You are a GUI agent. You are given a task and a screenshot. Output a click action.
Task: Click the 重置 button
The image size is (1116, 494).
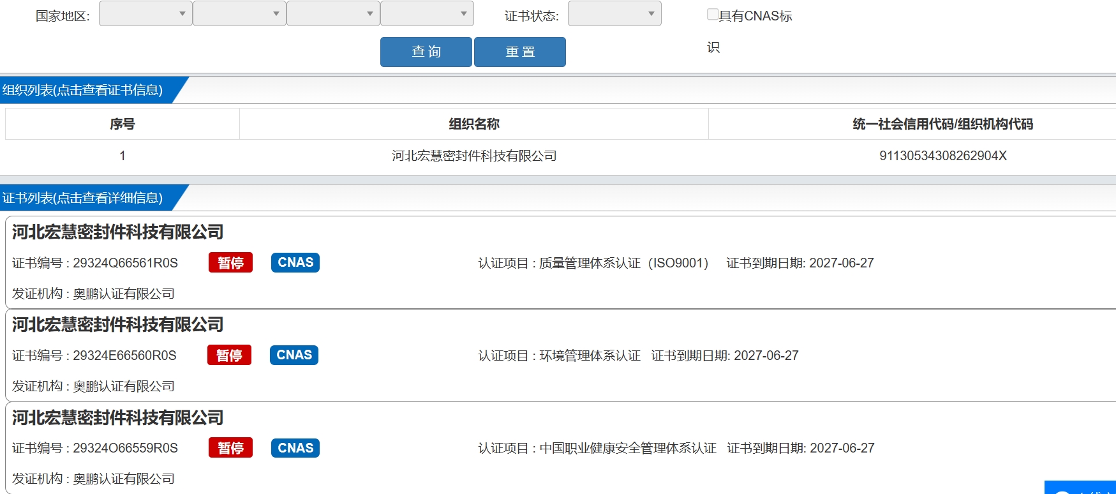[x=520, y=52]
